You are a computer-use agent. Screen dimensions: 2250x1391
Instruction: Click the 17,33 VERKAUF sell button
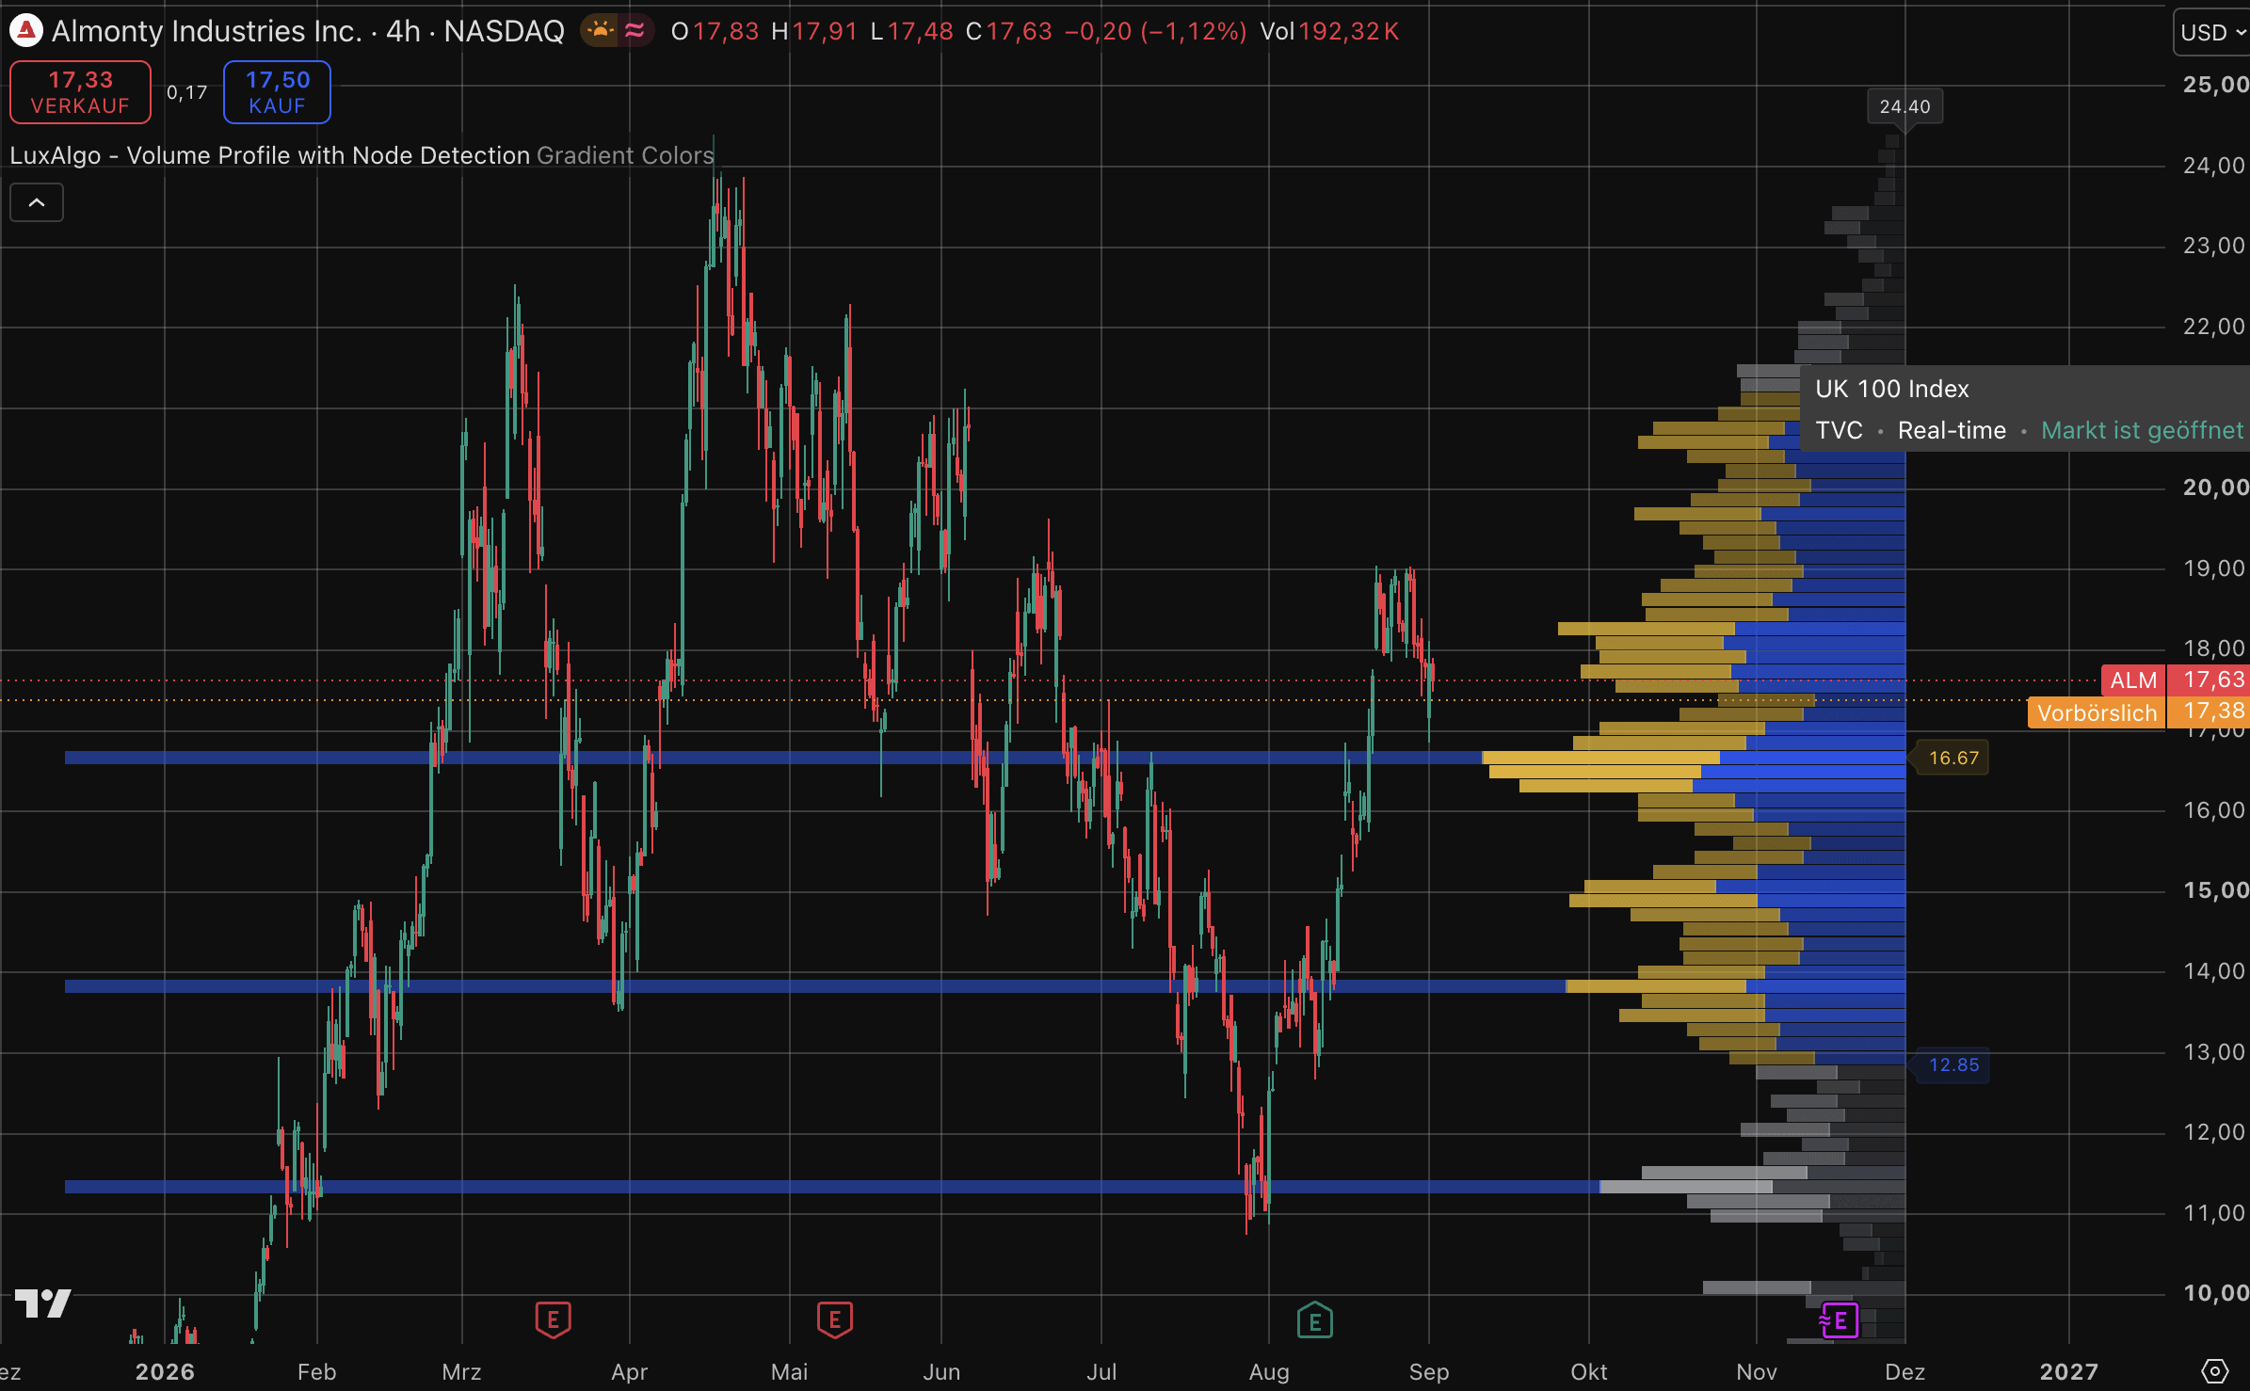tap(80, 92)
